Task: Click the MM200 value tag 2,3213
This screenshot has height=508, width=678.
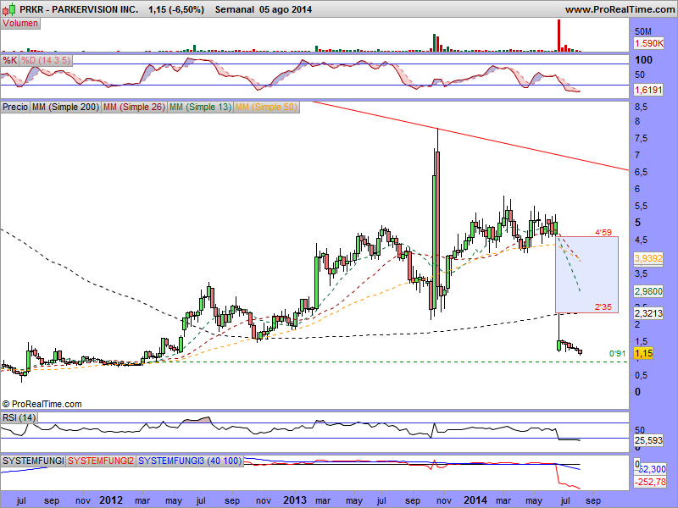Action: pyautogui.click(x=648, y=312)
